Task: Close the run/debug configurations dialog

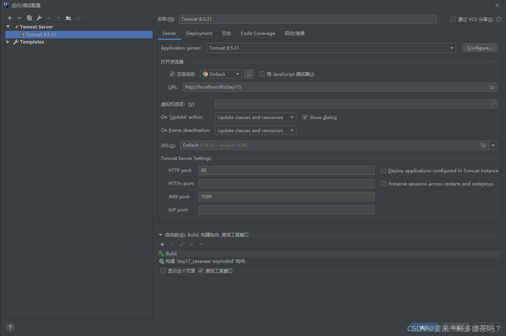Action: click(497, 5)
